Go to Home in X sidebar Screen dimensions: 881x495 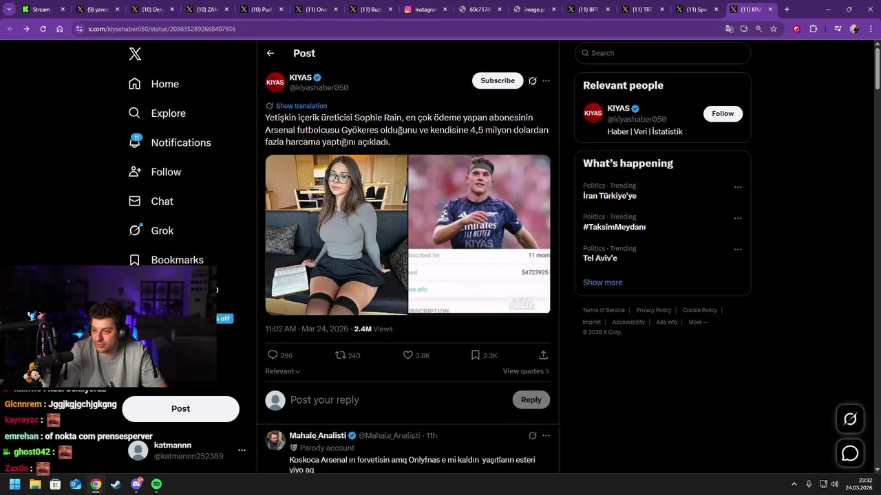[x=153, y=84]
